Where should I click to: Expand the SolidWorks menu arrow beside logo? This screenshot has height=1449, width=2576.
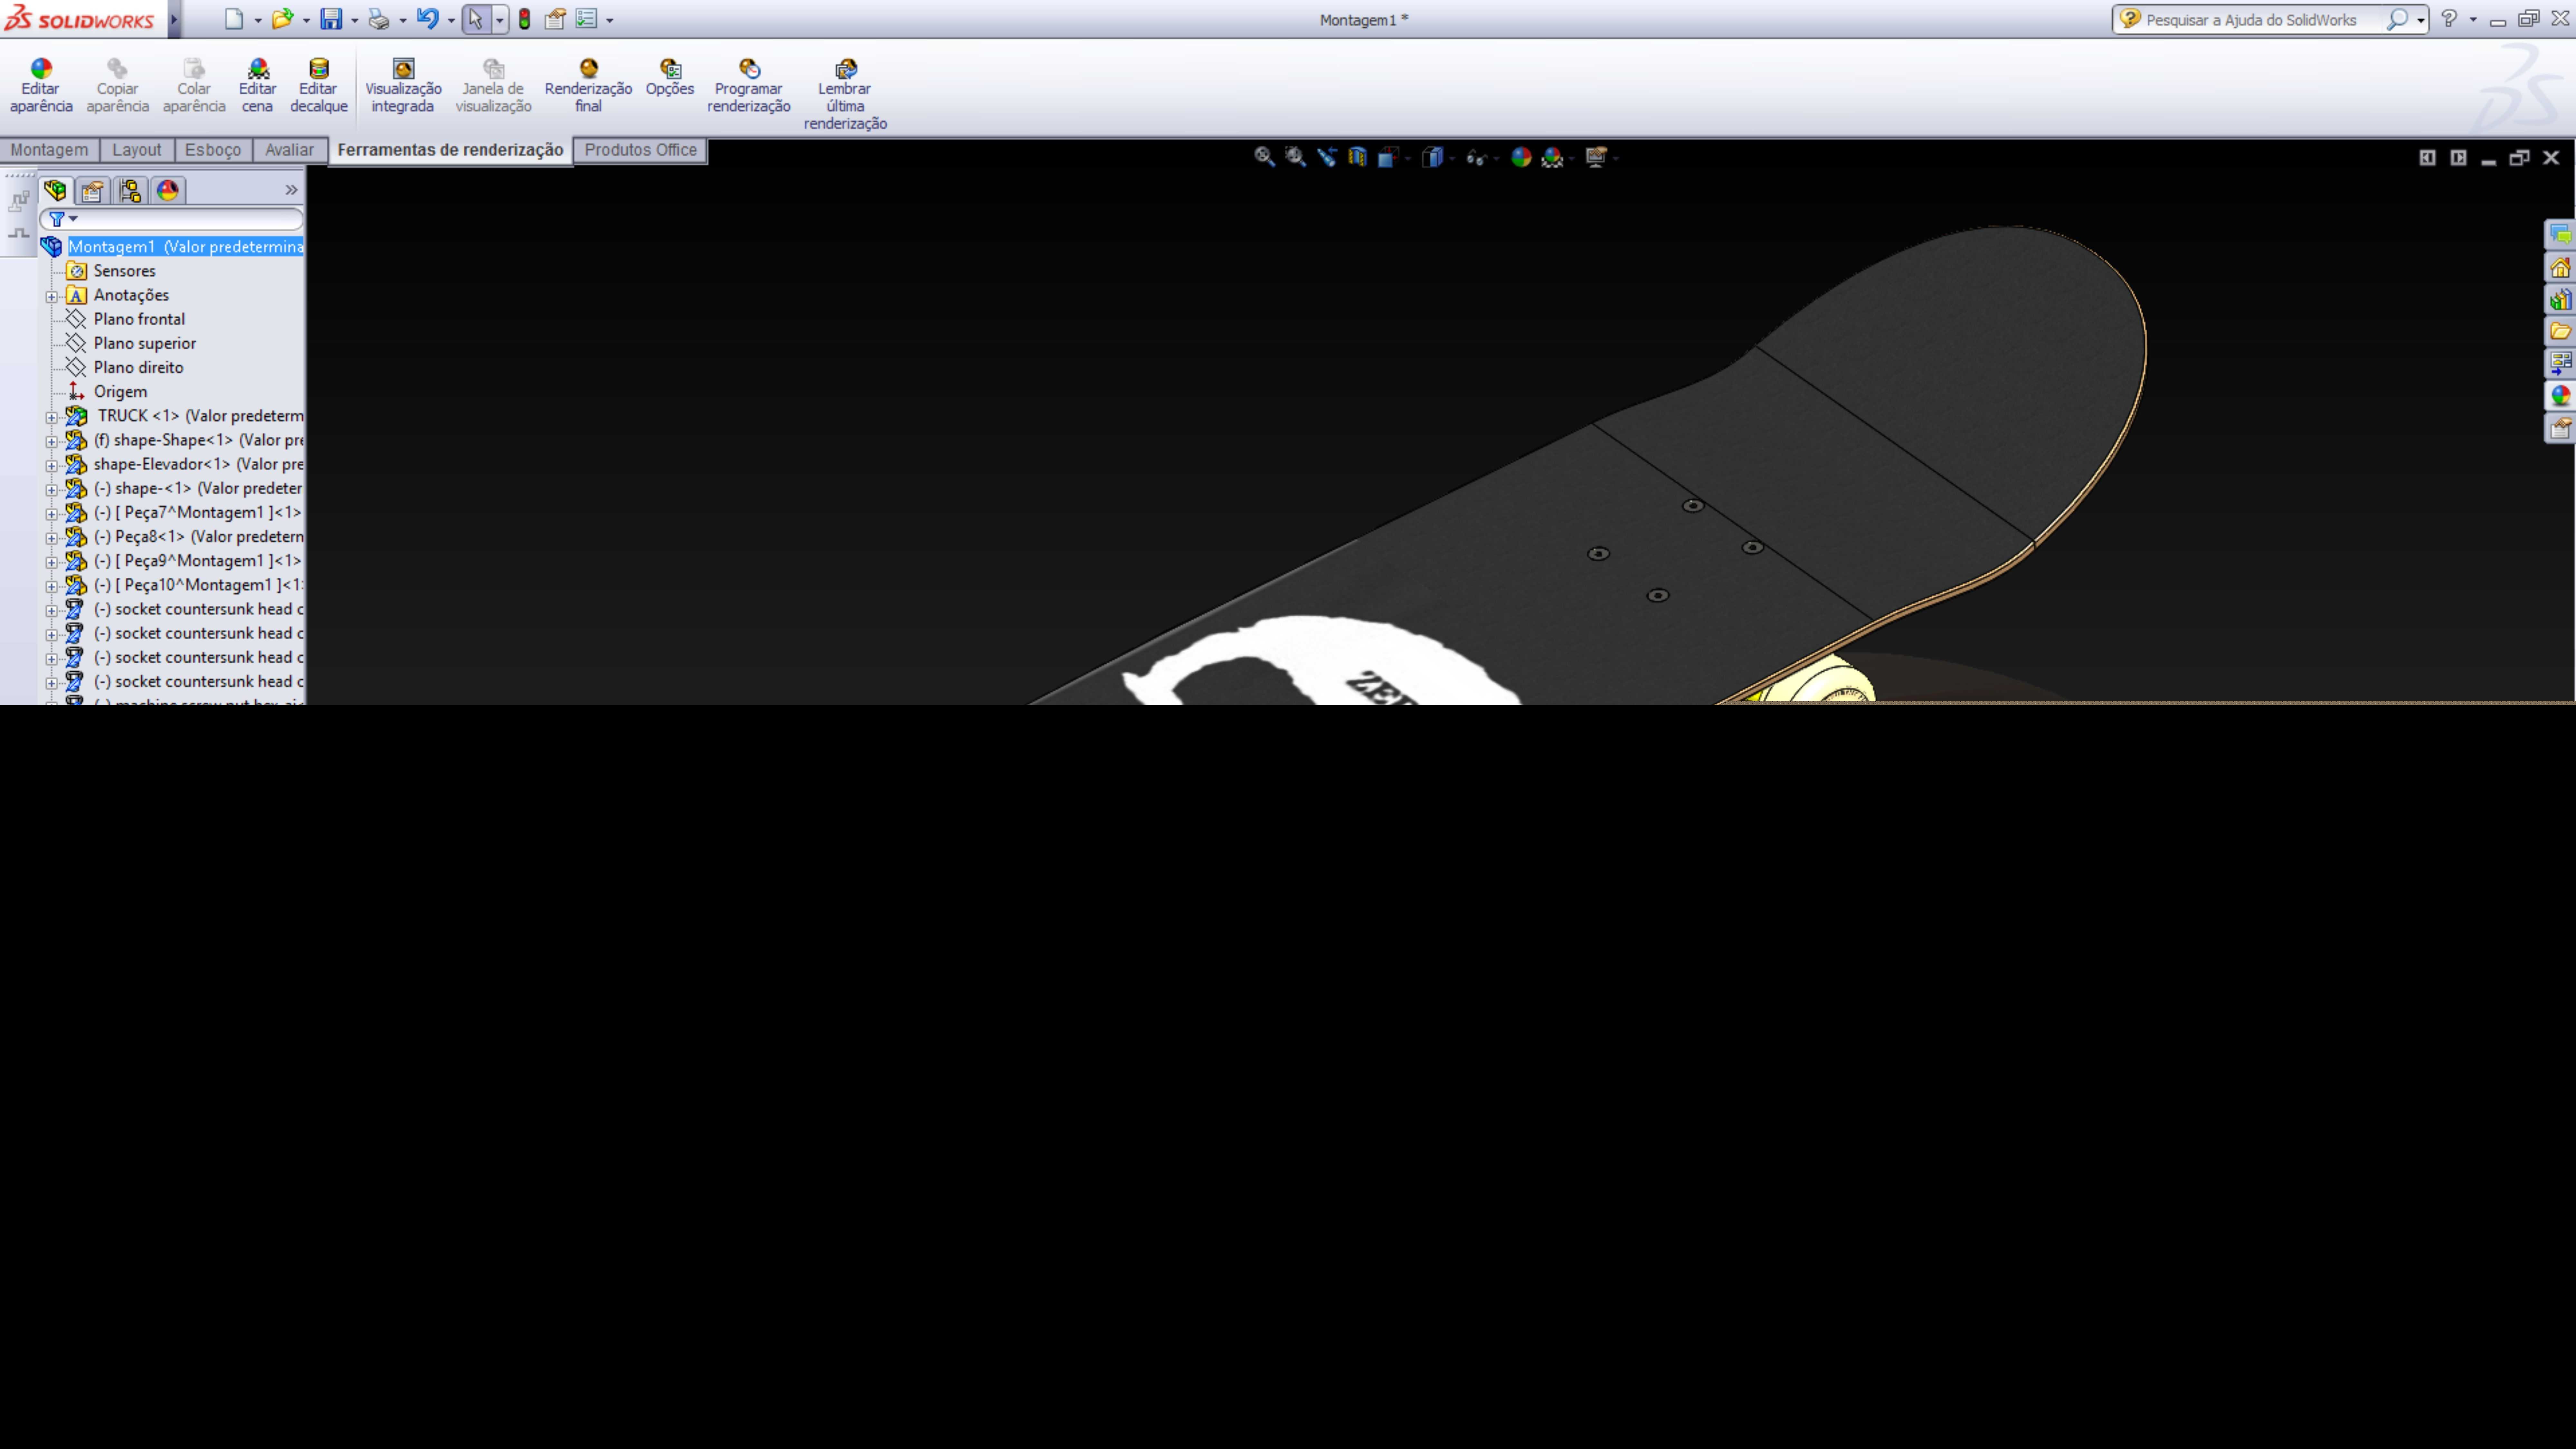[174, 19]
